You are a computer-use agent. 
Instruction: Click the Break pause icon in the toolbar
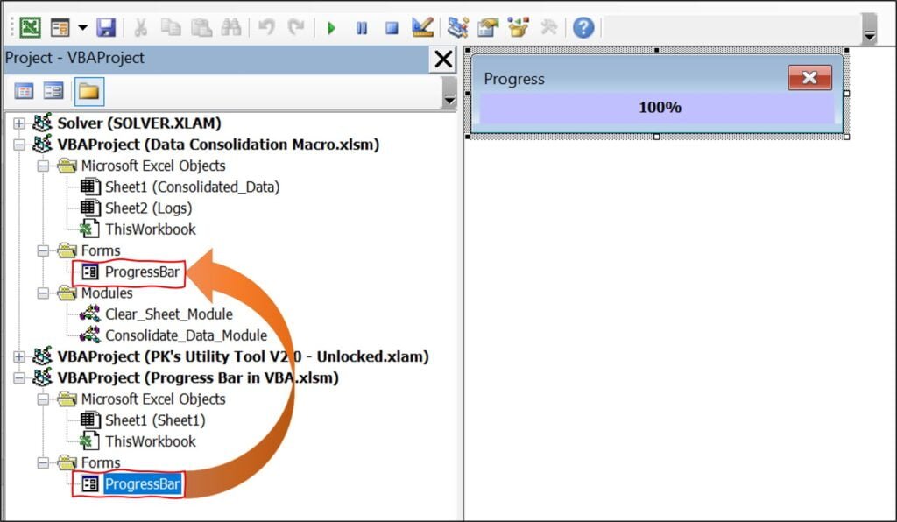click(361, 28)
